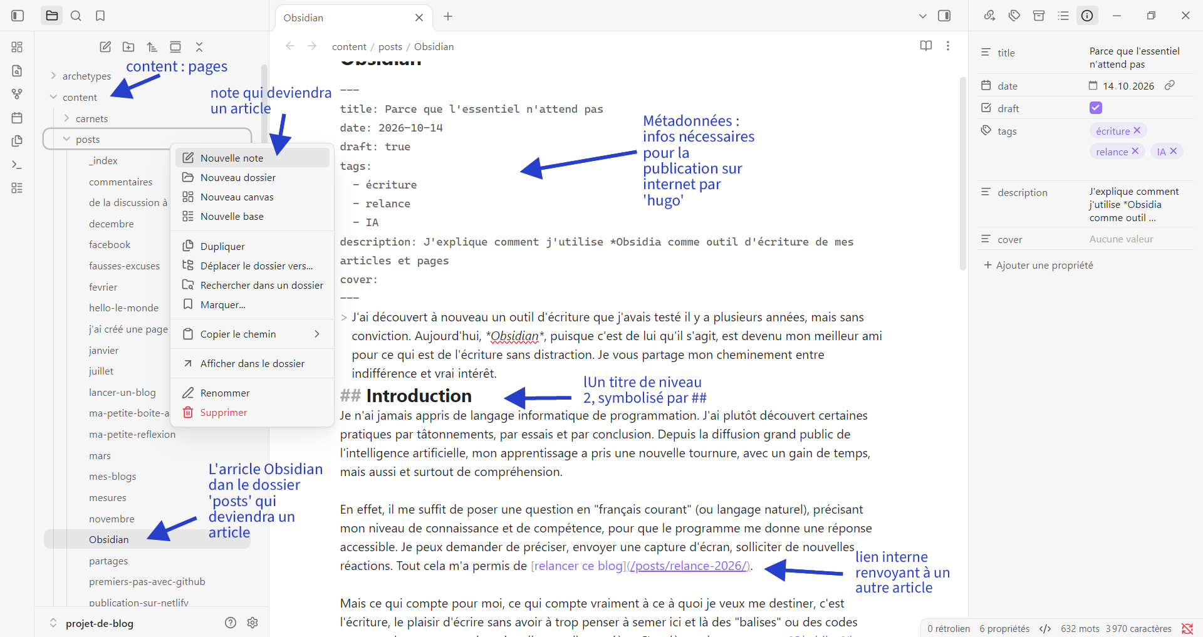
Task: Open the file explorer tab icon
Action: point(52,16)
